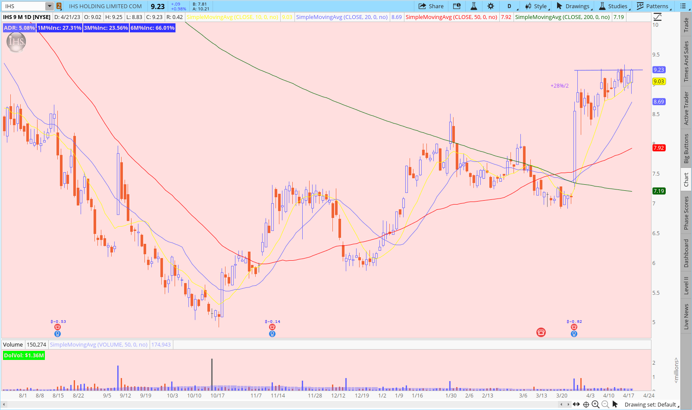Open the Dashboard side tab
Image resolution: width=692 pixels, height=410 pixels.
pos(686,253)
